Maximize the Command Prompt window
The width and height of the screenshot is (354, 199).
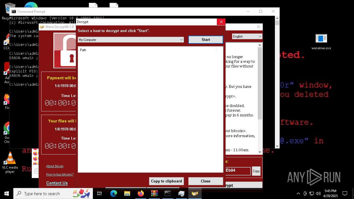coord(261,11)
